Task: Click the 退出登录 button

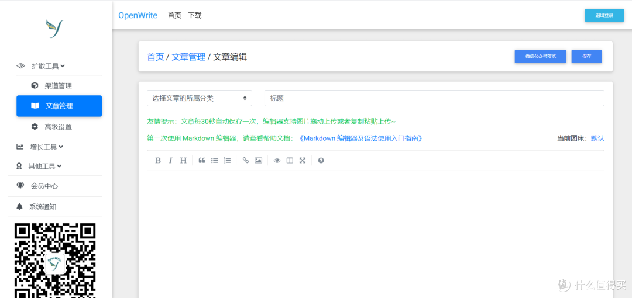Action: [604, 15]
